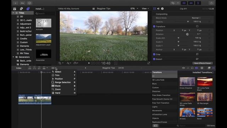Viewport: 227px width, 128px height.
Task: Toggle the Crop checkbox
Action: [x=154, y=54]
